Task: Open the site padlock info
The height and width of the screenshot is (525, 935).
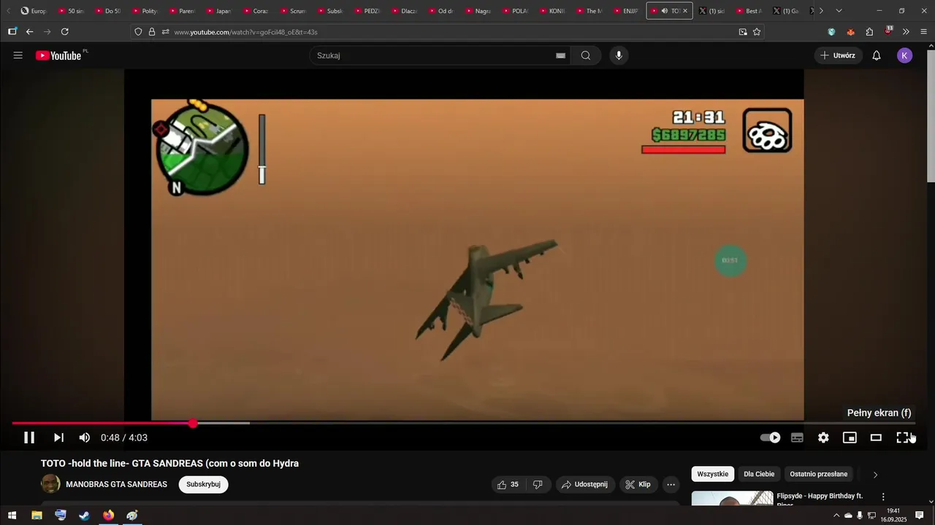Action: click(152, 32)
